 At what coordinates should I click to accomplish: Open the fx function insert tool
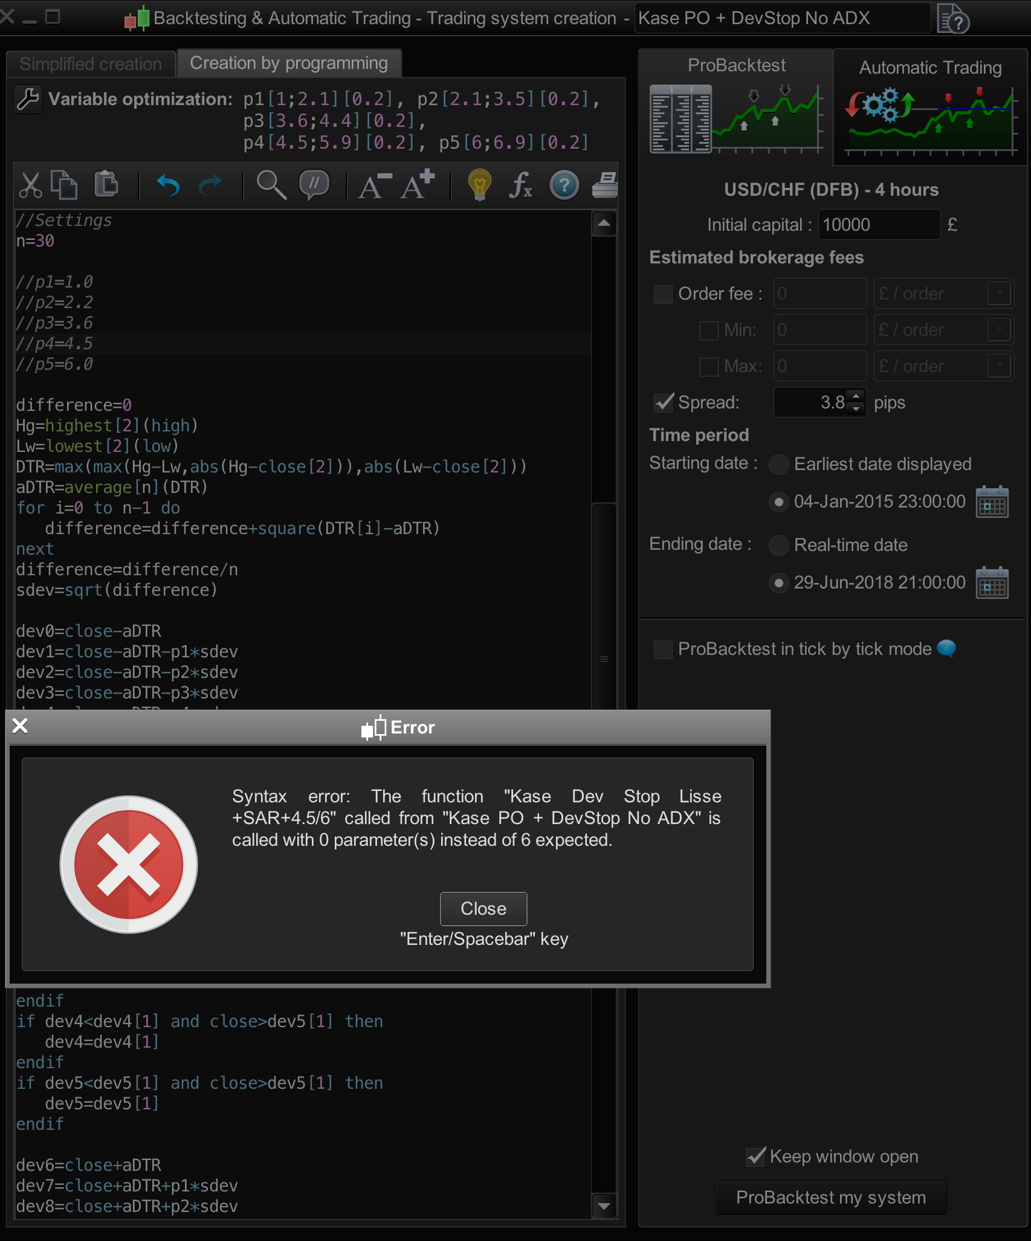[x=520, y=185]
